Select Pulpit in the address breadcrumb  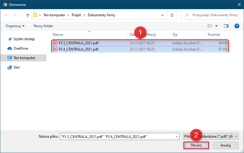point(76,15)
